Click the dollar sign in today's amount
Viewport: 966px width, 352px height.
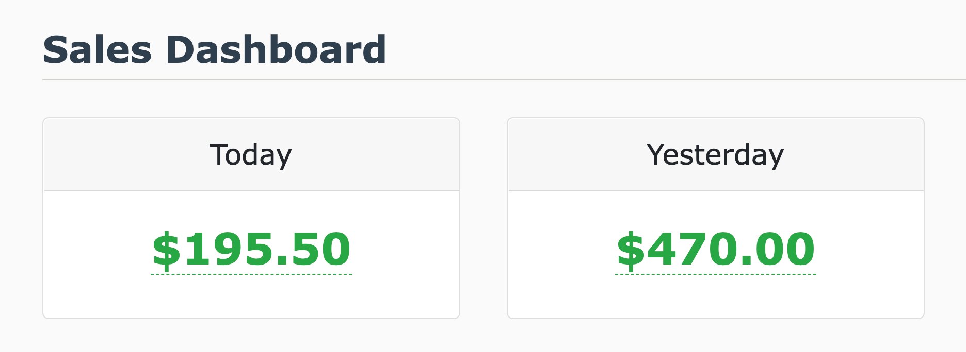(x=166, y=250)
